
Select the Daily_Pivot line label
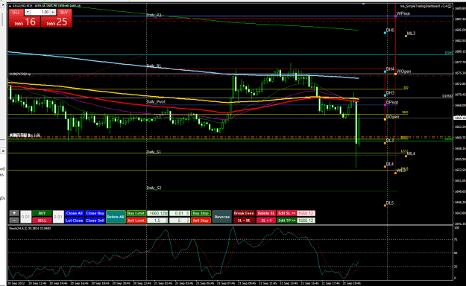tap(156, 101)
